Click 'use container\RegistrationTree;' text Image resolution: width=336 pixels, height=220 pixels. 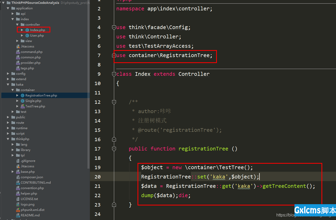(x=164, y=55)
